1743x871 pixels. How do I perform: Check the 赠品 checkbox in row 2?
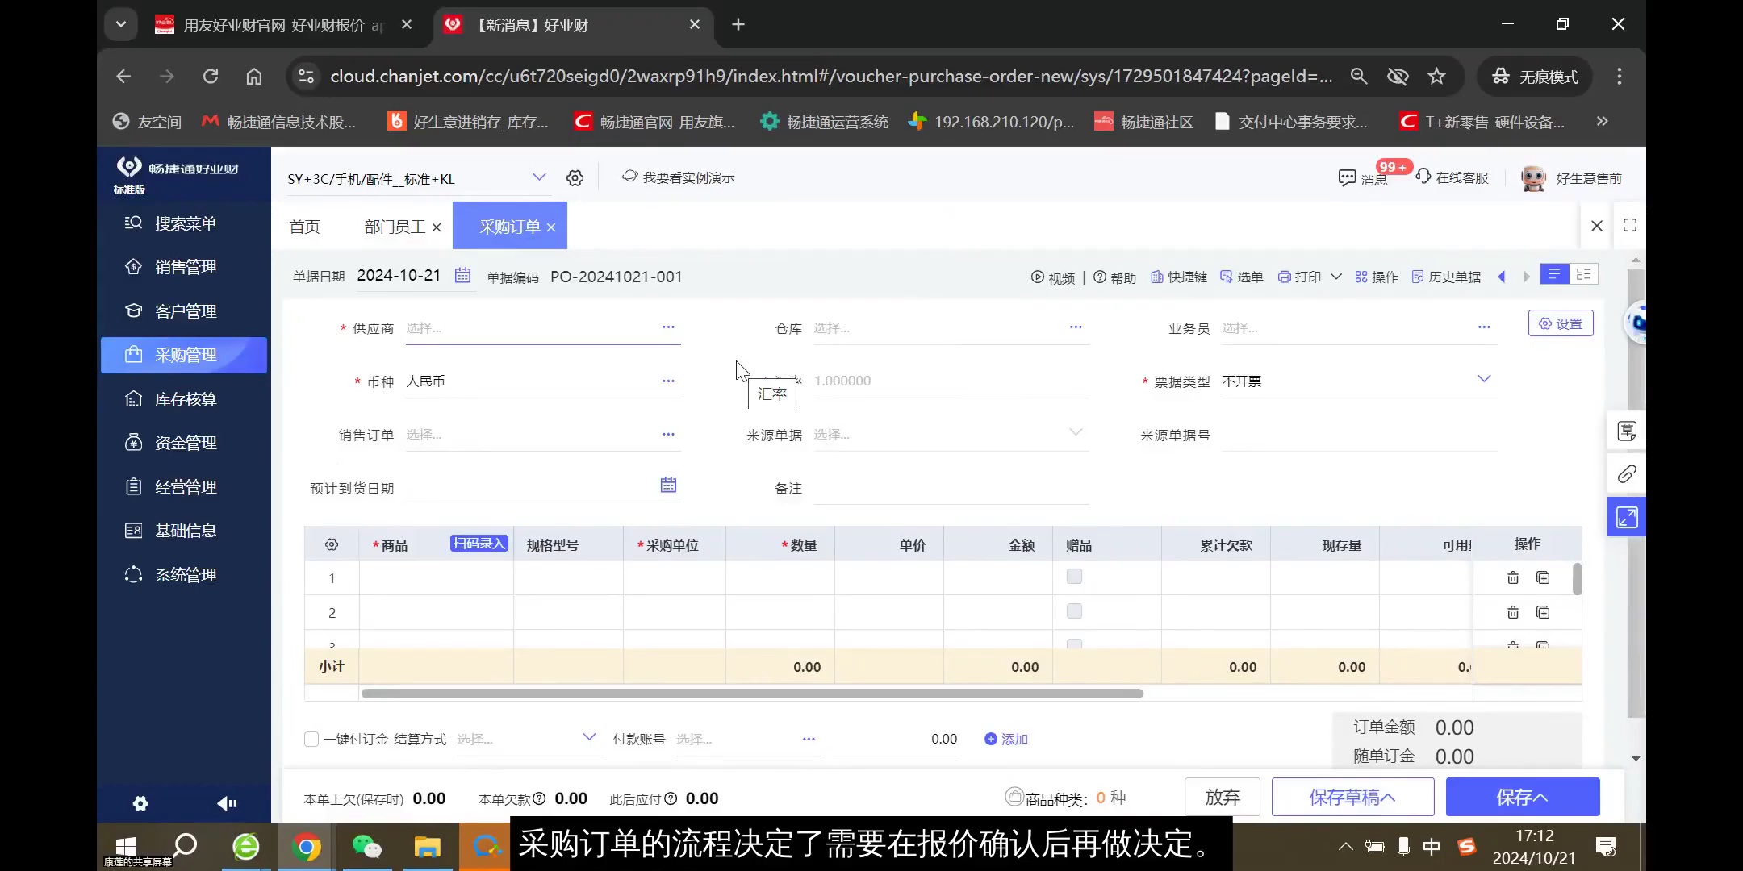[x=1074, y=611]
